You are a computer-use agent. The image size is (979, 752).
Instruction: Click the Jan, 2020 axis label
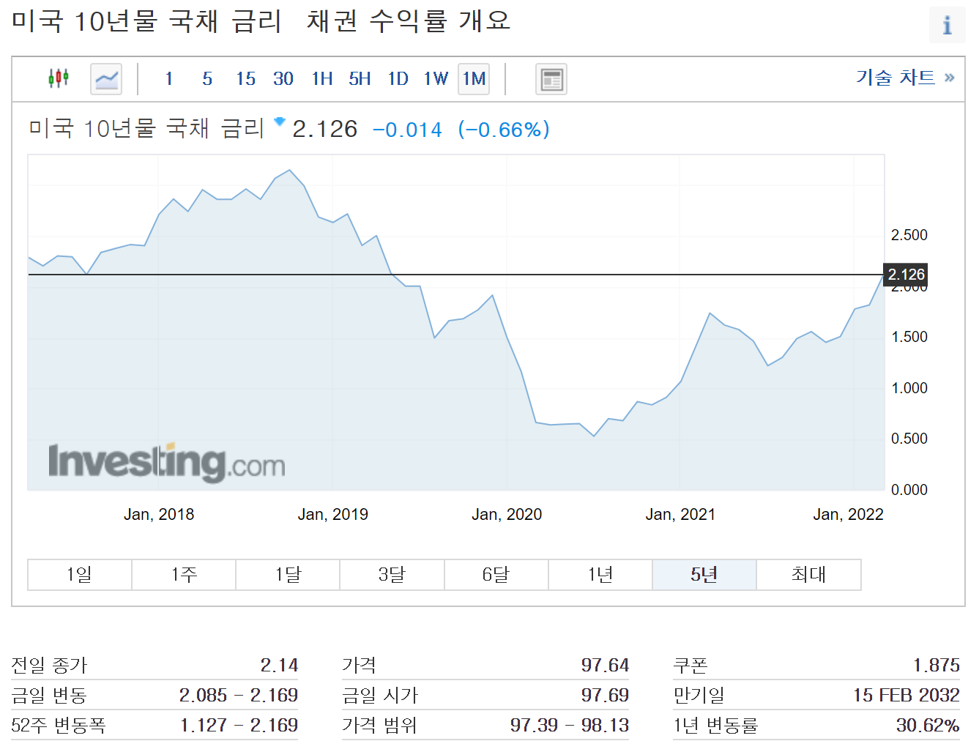[507, 515]
